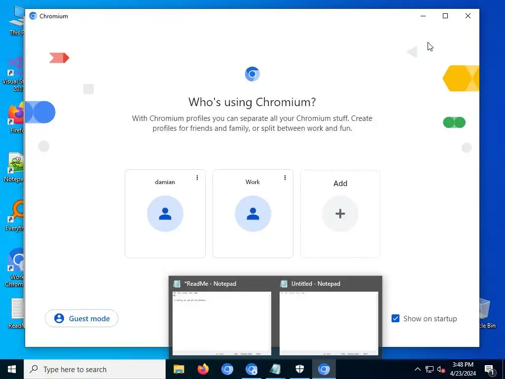
Task: Open more options for damian profile
Action: tap(197, 178)
